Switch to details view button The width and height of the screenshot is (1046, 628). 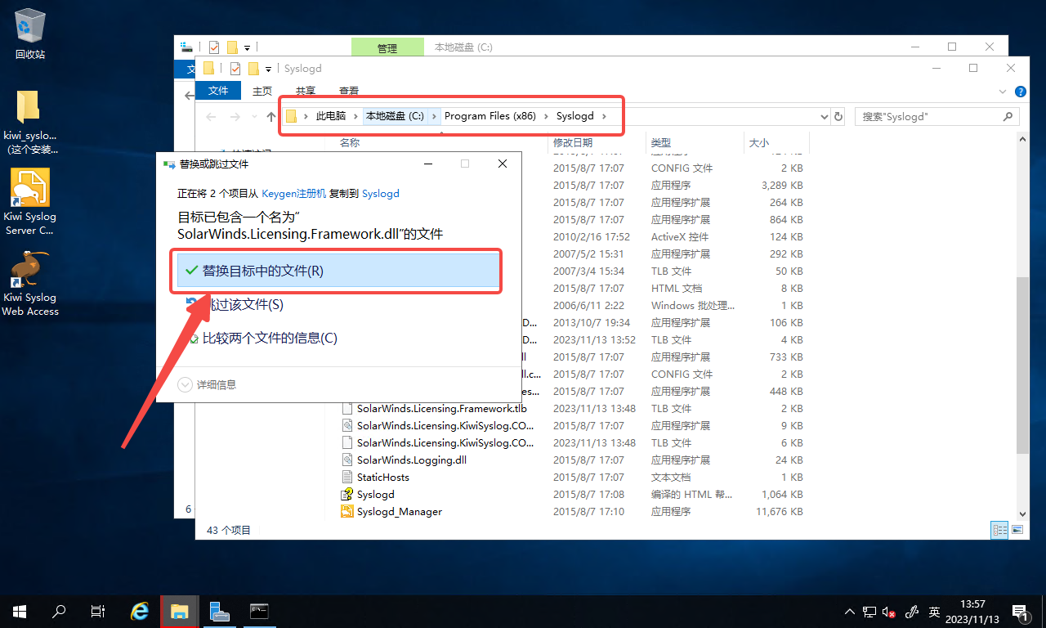(x=999, y=530)
